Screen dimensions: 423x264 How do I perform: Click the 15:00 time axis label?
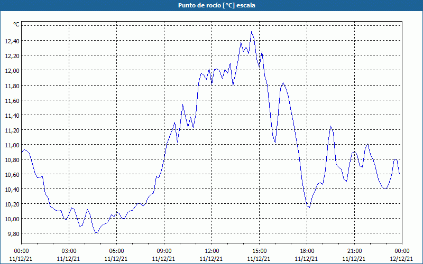pos(259,251)
